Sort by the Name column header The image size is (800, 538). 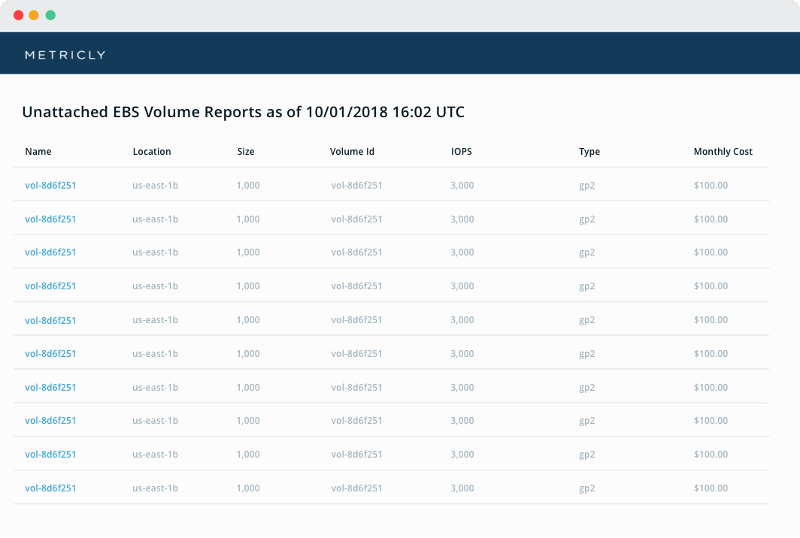(38, 152)
